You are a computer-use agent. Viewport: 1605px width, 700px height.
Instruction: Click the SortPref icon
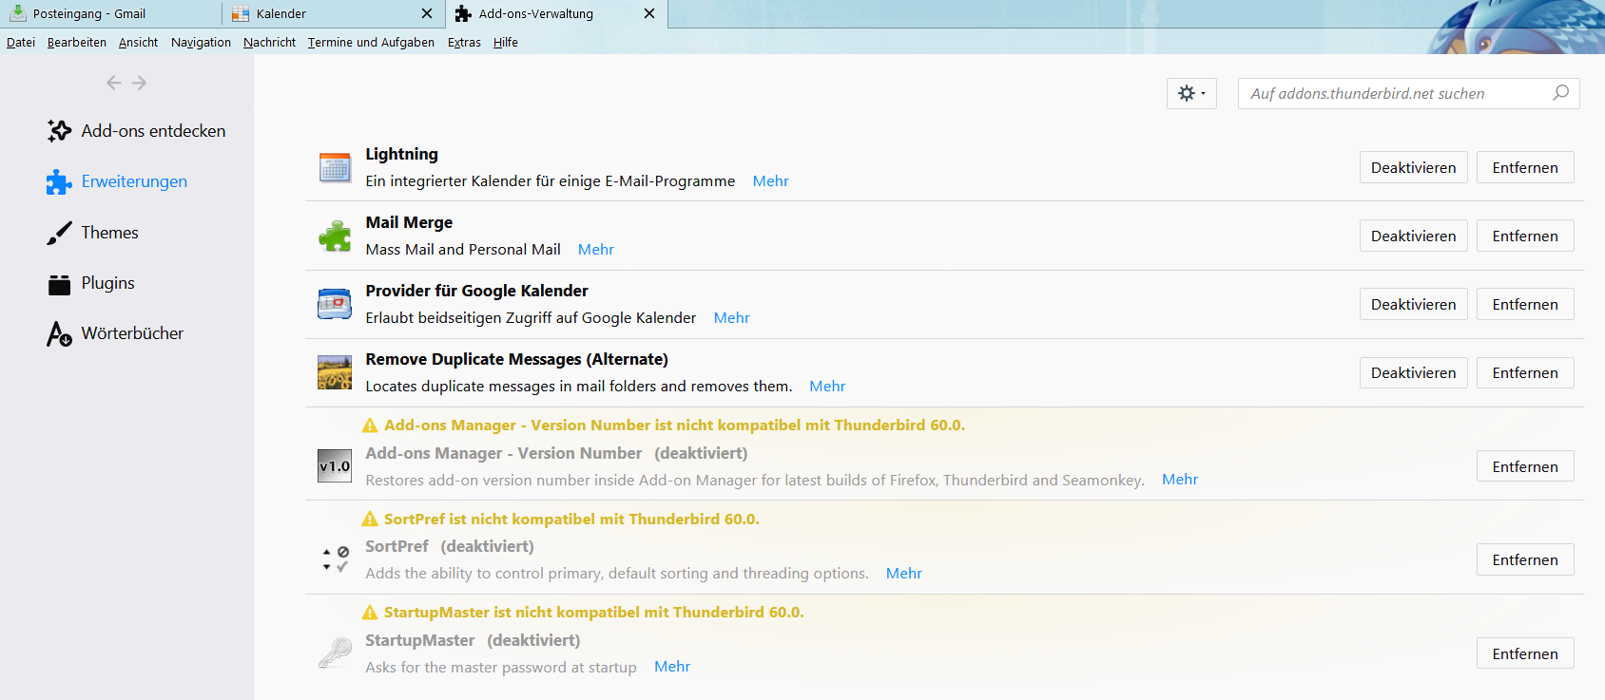335,559
